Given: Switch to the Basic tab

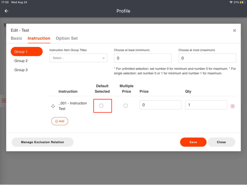Looking at the screenshot, I should 16,38.
